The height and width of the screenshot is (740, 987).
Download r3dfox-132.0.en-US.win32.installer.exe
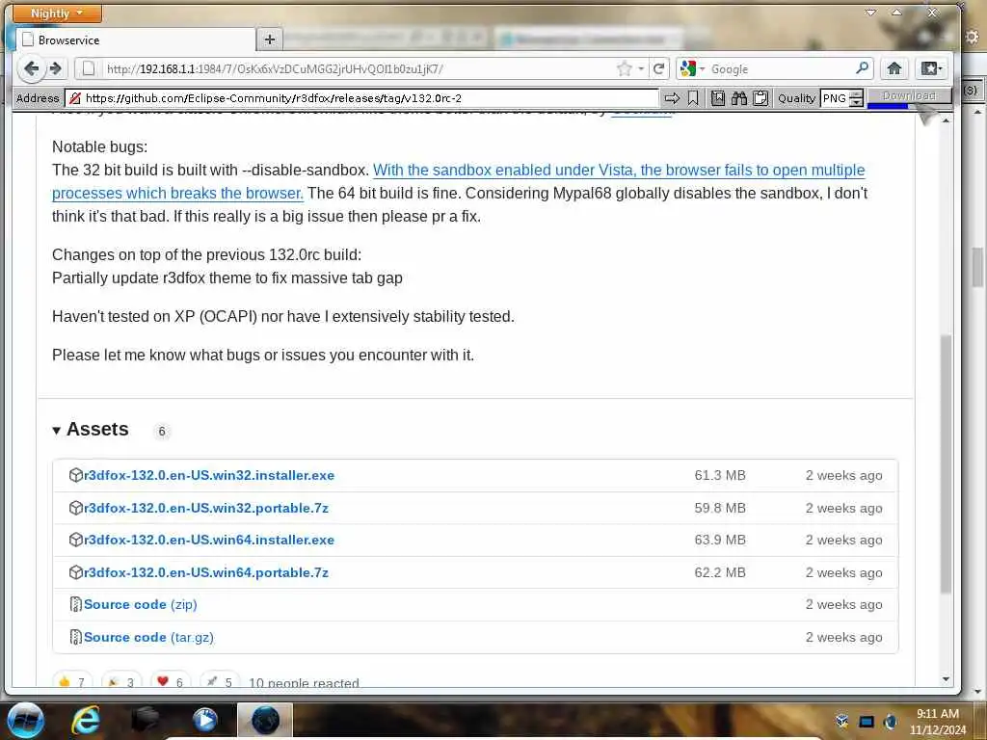209,475
